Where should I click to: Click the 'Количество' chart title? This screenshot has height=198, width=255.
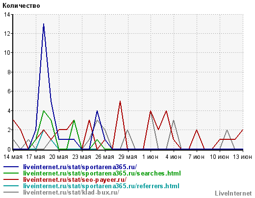(21, 6)
